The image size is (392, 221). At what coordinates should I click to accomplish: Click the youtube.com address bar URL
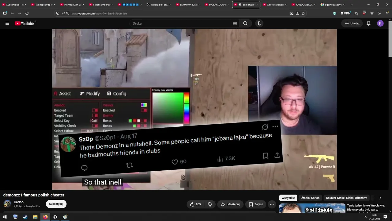pyautogui.click(x=99, y=14)
